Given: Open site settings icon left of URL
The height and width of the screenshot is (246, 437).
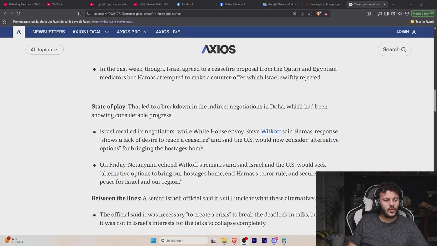Looking at the screenshot, I should pyautogui.click(x=88, y=14).
